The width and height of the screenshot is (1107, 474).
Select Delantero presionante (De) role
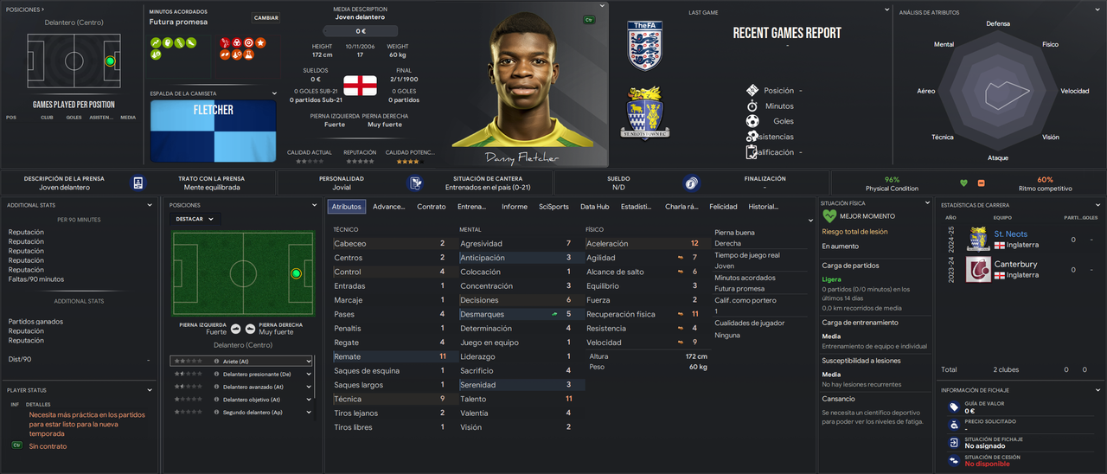241,374
